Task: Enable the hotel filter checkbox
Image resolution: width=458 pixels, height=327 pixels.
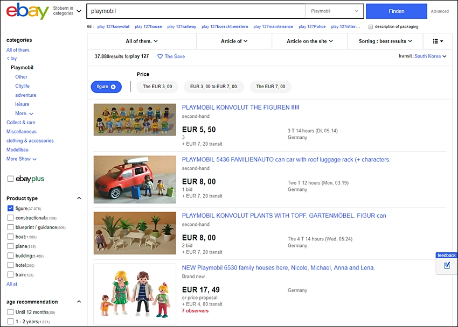Action: [x=10, y=265]
